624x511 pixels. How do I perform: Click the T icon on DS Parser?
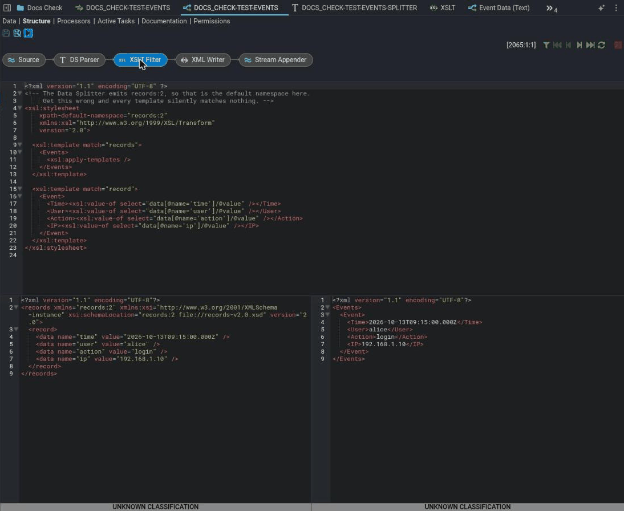pyautogui.click(x=63, y=60)
